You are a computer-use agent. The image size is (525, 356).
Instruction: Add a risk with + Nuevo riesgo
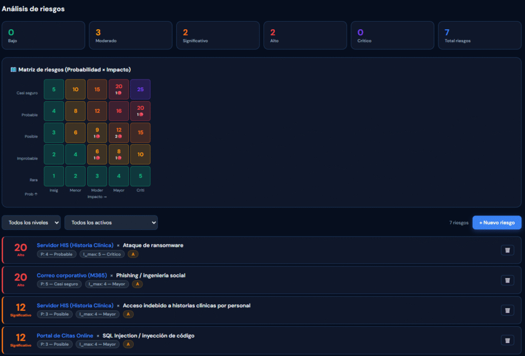(x=497, y=223)
